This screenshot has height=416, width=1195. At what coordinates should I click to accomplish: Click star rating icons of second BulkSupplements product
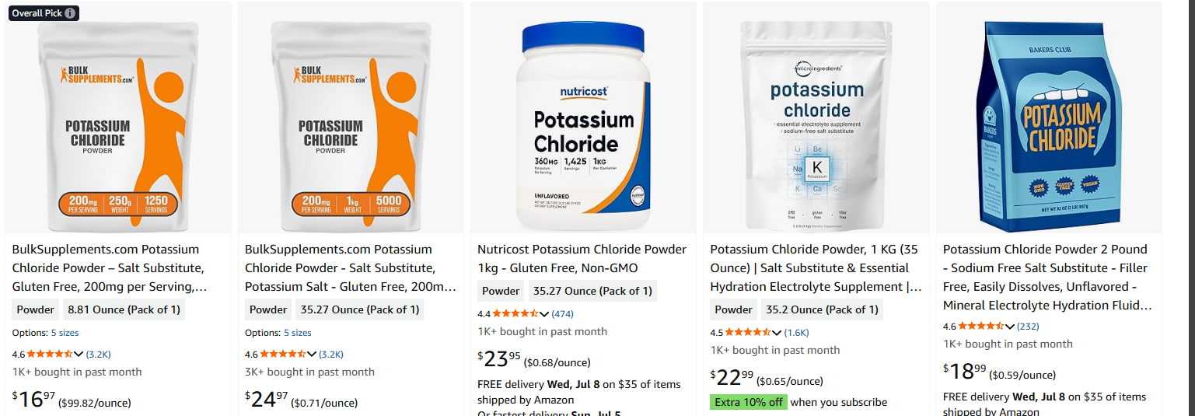coord(282,354)
